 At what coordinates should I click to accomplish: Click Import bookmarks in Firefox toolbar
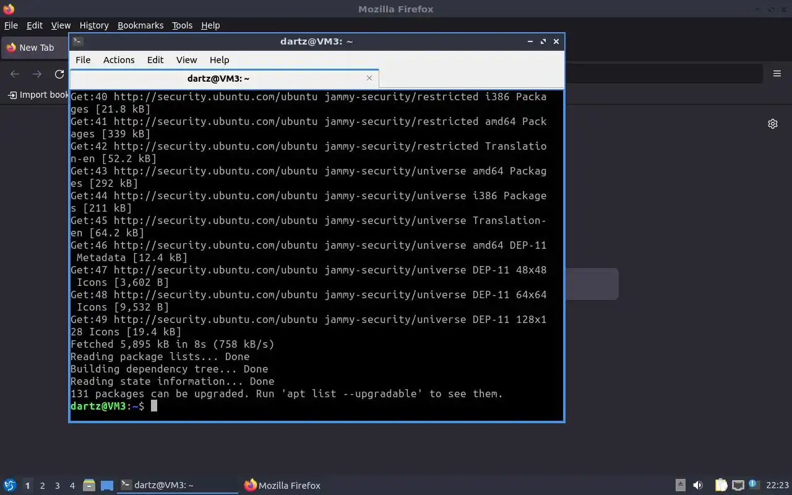coord(38,95)
